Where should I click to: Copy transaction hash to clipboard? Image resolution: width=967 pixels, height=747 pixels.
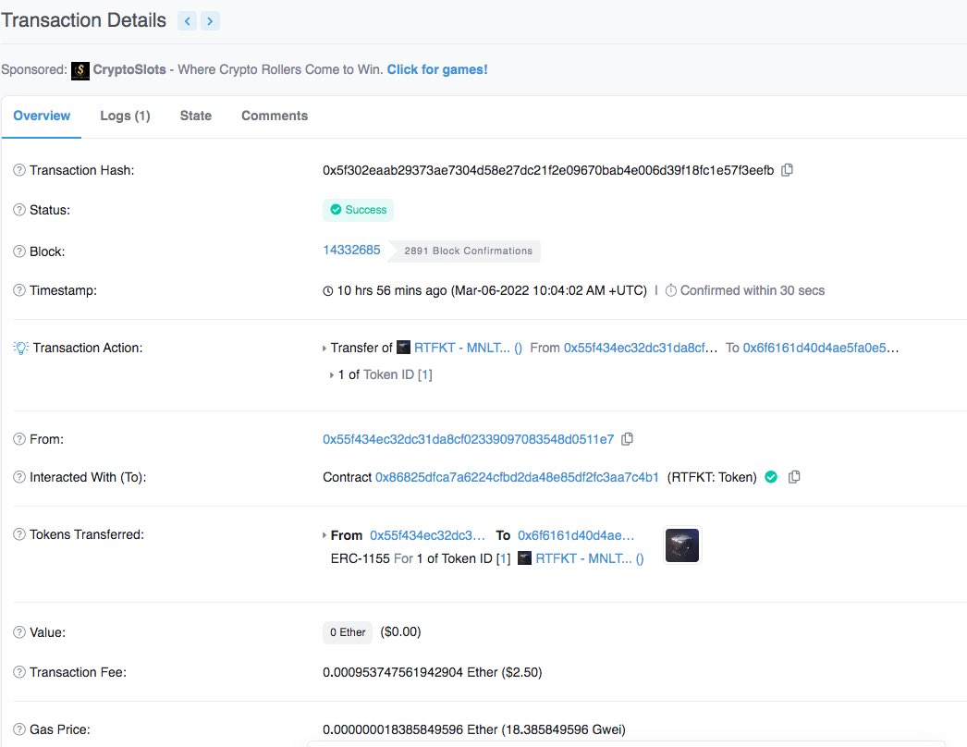(x=787, y=169)
